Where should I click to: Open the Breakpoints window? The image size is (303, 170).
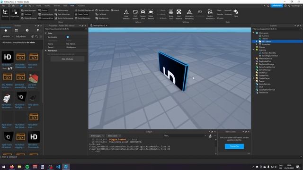[102, 18]
